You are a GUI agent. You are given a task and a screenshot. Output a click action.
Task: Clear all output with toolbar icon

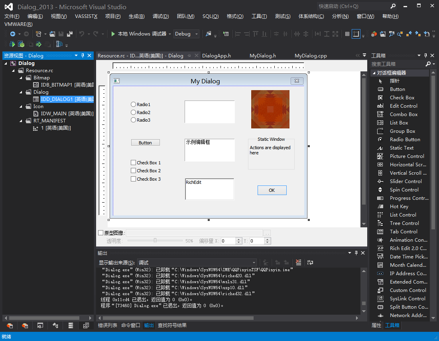click(x=298, y=262)
